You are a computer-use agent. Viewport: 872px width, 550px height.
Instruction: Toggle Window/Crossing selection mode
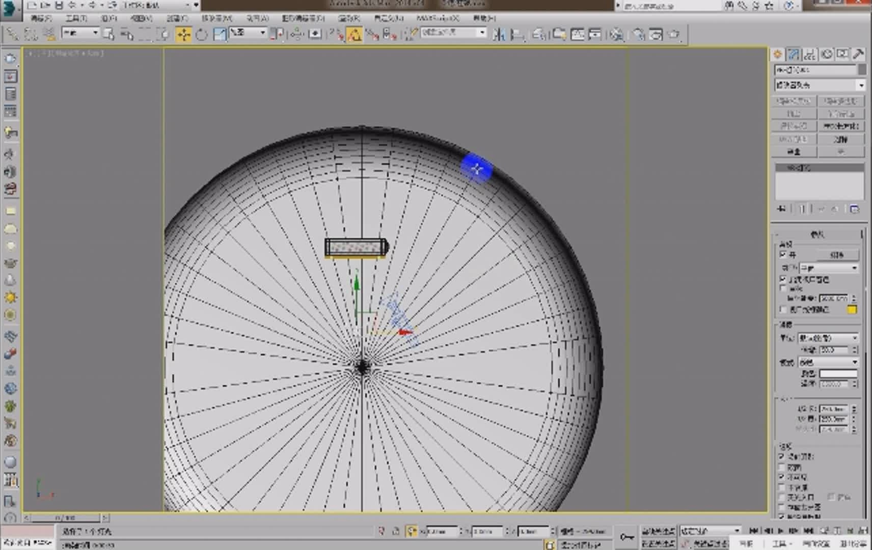(163, 34)
